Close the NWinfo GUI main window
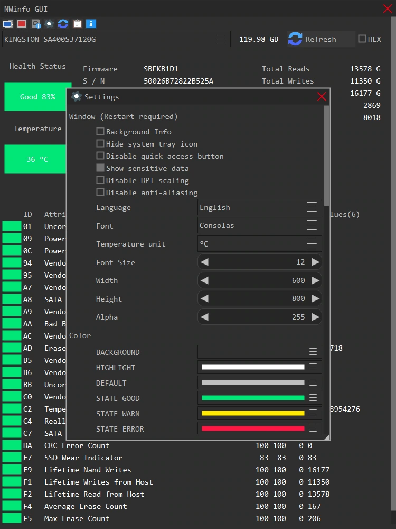396x529 pixels. [x=388, y=9]
